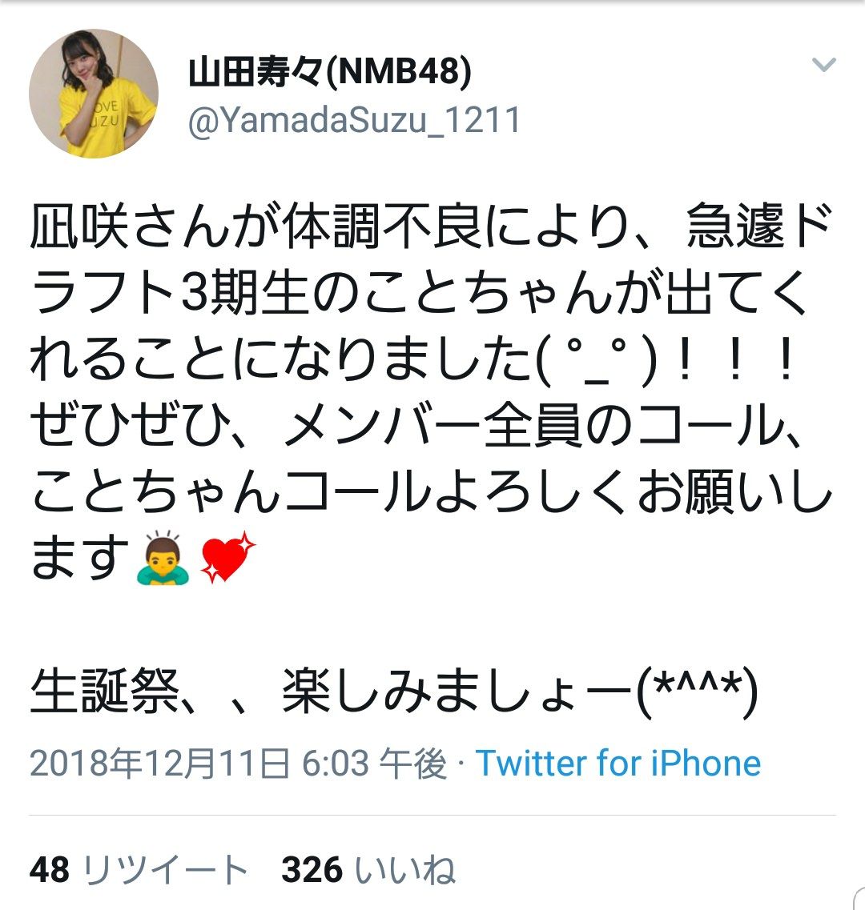The height and width of the screenshot is (910, 865).
Task: Select the リツイート label
Action: (165, 869)
